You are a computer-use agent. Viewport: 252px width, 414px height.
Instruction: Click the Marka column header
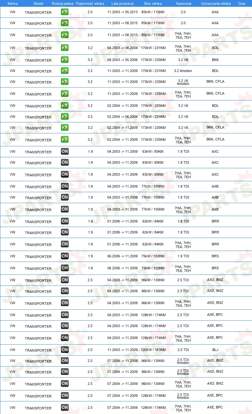pos(13,4)
